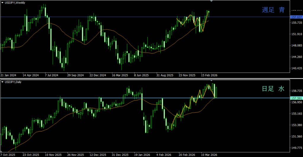The height and width of the screenshot is (157, 303).
Task: Click 7 Oct 2025 on Daily time axis
Action: coord(7,155)
